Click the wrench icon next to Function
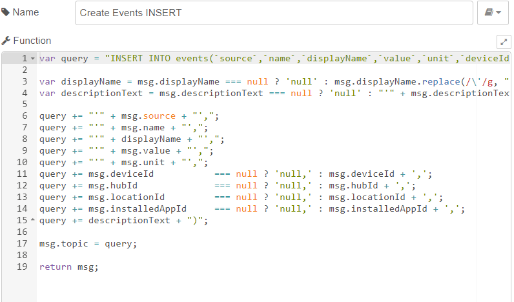Screen dimensions: 514x302 (x=6, y=41)
